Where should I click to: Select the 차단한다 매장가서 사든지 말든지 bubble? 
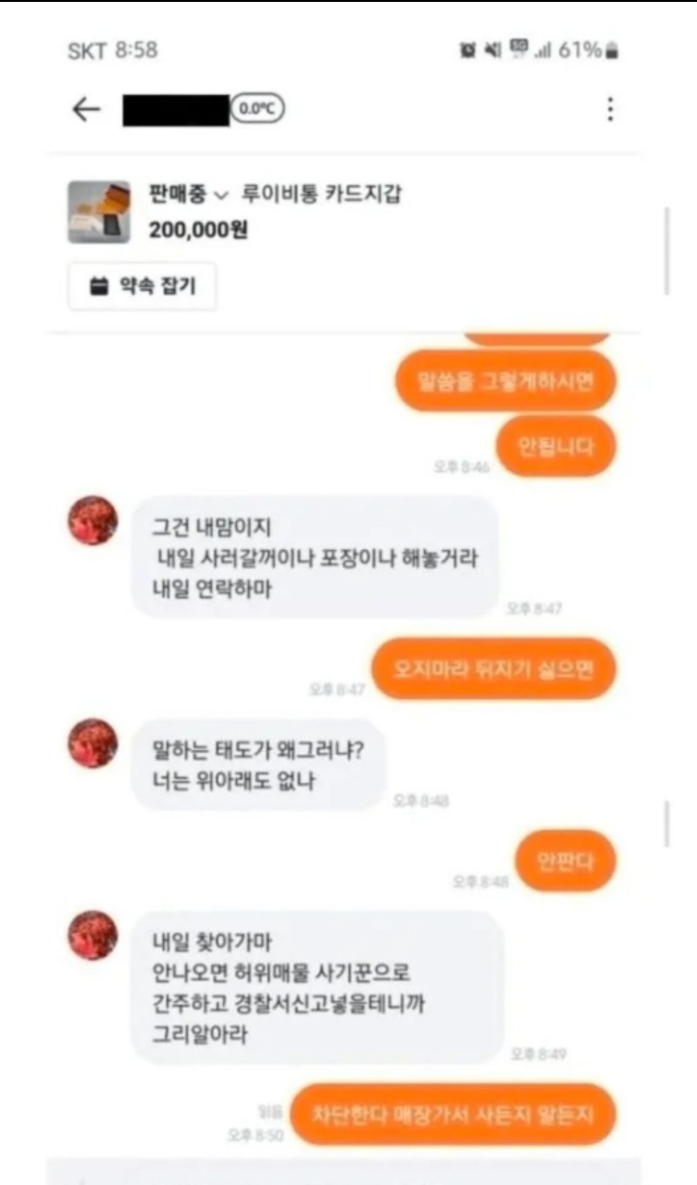coord(453,1115)
